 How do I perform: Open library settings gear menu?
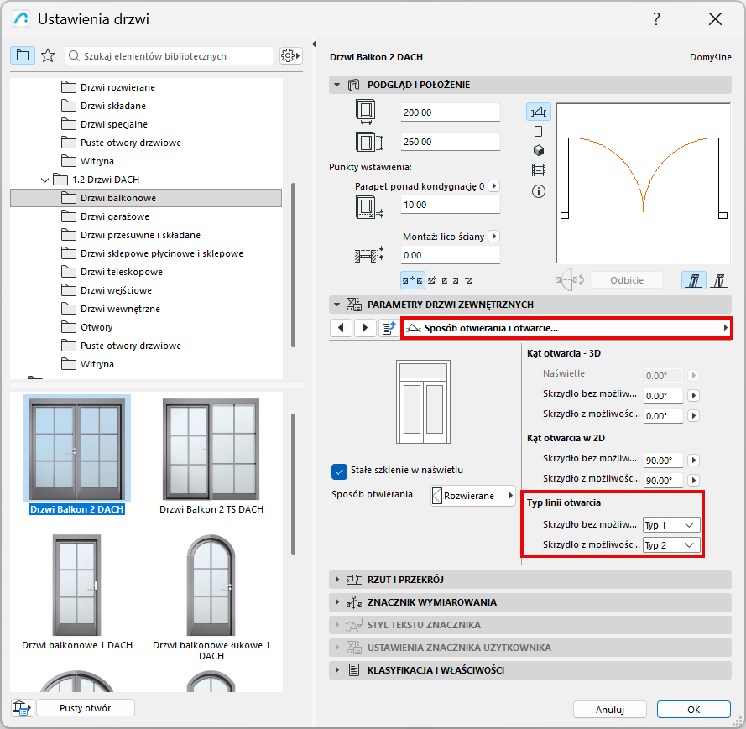click(x=290, y=55)
